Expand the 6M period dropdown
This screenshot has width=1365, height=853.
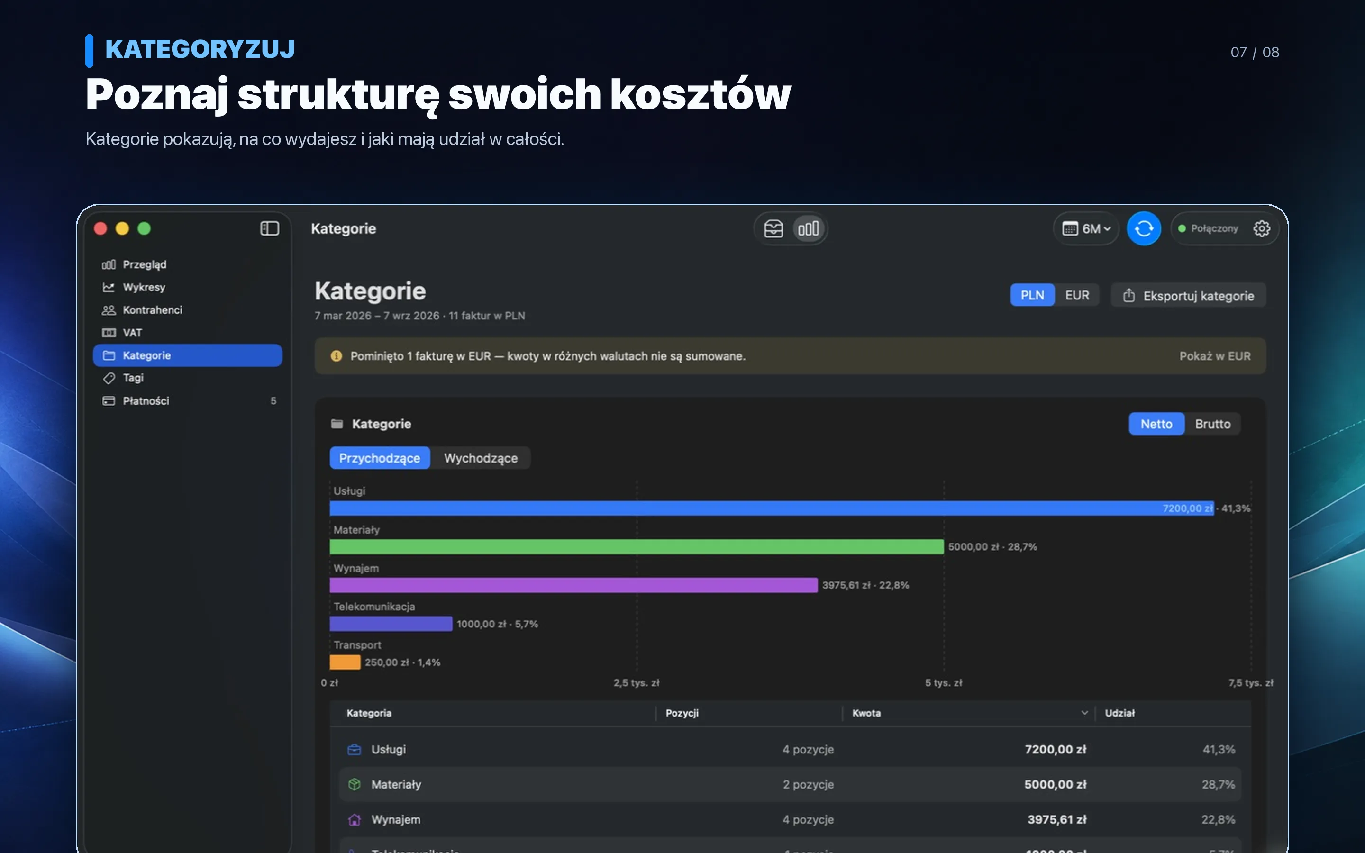1086,228
